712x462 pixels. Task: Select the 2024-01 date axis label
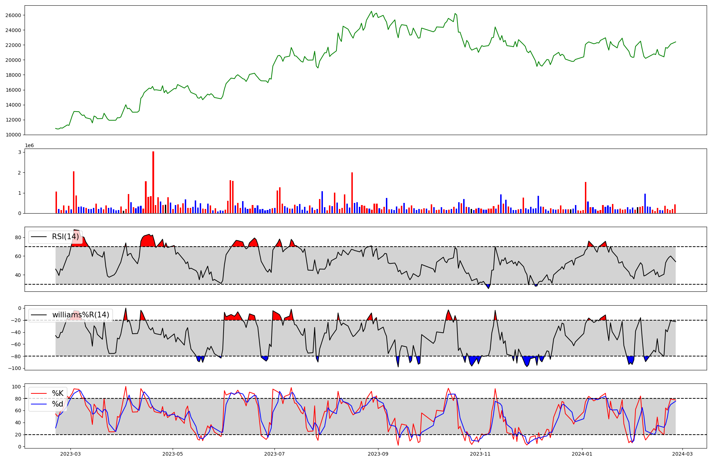pos(582,453)
